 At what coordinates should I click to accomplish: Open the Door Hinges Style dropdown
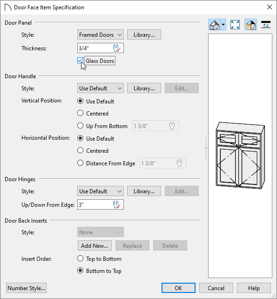[x=101, y=191]
